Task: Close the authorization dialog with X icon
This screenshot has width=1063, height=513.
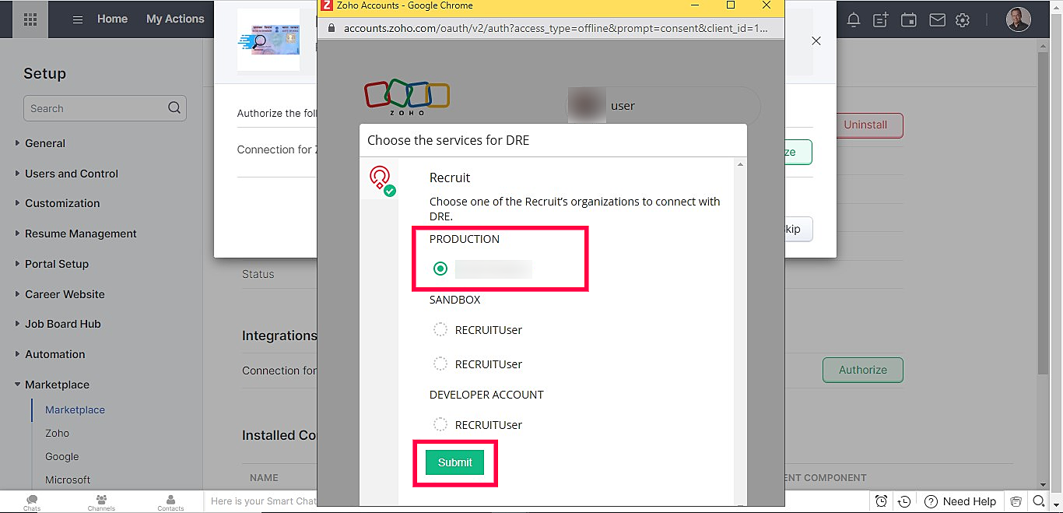Action: click(816, 40)
